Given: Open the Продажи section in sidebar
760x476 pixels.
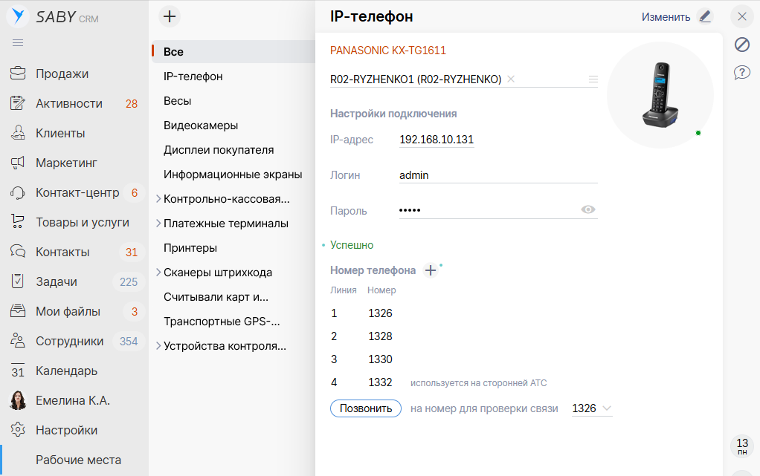Looking at the screenshot, I should click(62, 74).
